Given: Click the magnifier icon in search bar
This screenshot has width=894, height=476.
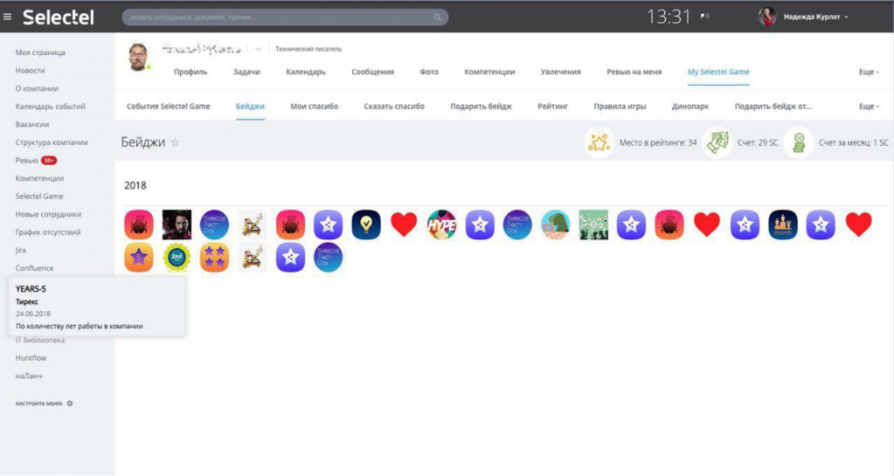Looking at the screenshot, I should [x=438, y=17].
